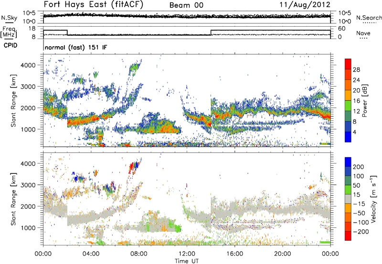Click the '16' Power colorbar tick label
The height and width of the screenshot is (264, 382).
point(356,101)
